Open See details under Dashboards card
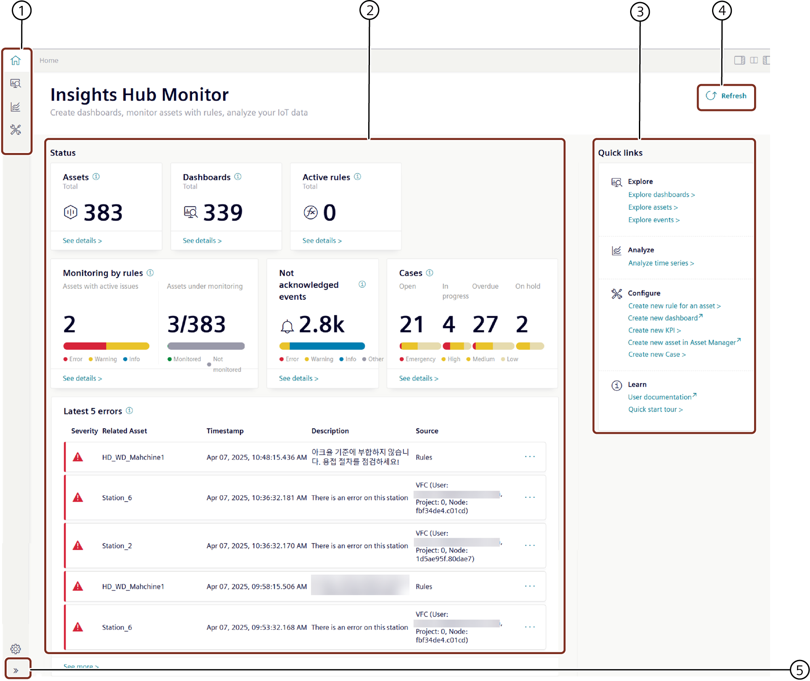The height and width of the screenshot is (681, 810). 202,241
